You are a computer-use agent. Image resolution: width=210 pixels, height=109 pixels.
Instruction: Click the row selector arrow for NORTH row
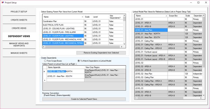tap(44, 72)
